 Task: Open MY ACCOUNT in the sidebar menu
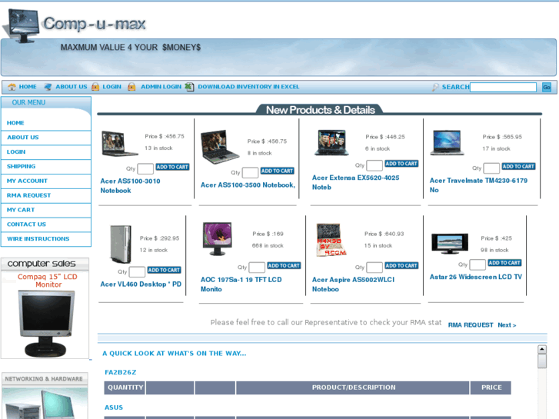click(x=27, y=181)
